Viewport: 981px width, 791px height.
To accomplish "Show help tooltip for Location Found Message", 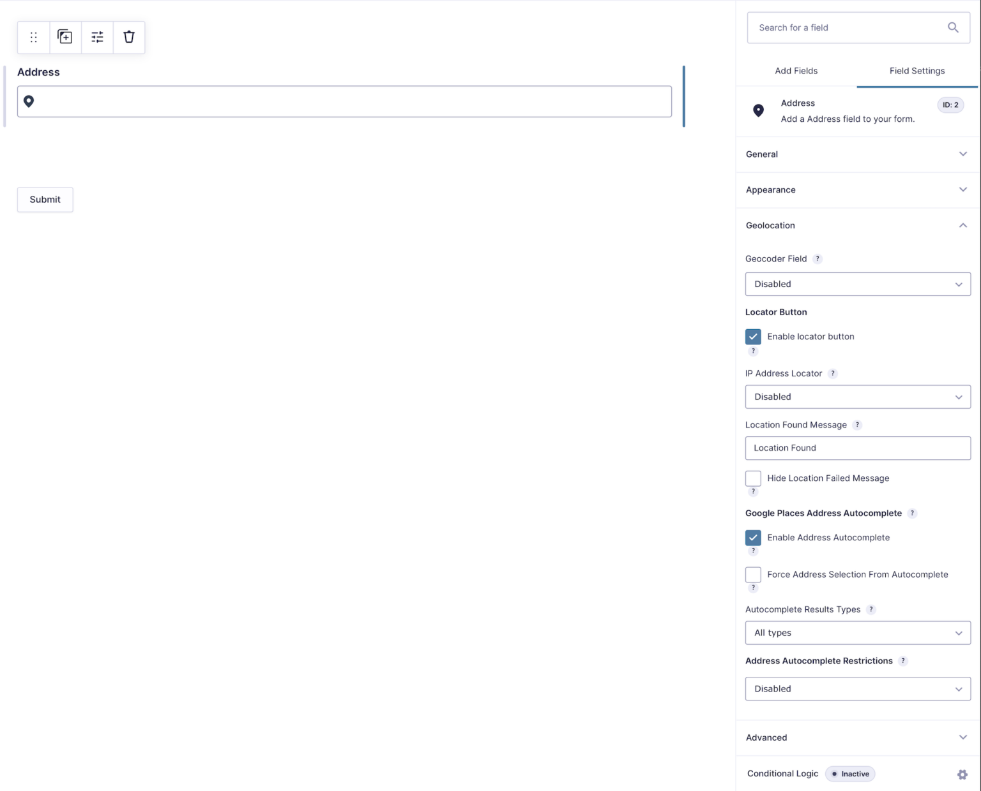I will 858,425.
